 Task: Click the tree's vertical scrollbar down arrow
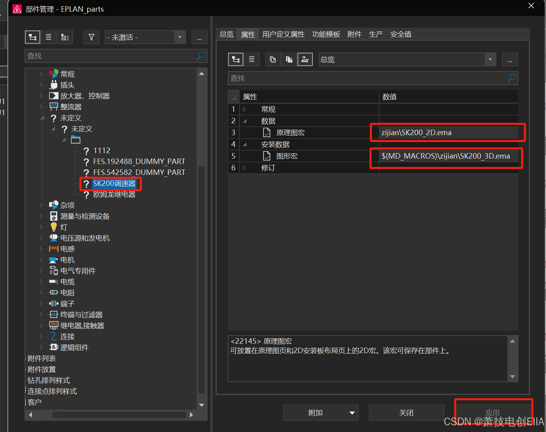pyautogui.click(x=202, y=405)
